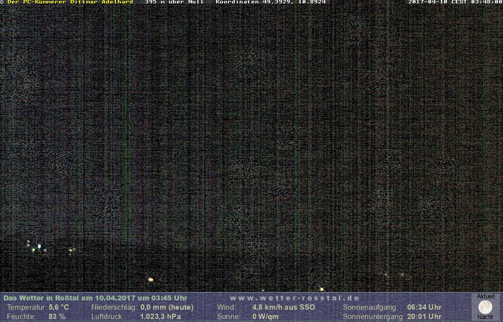Click the Sonnenaufgang time 06:34 Uhr
The height and width of the screenshot is (322, 503).
click(424, 307)
